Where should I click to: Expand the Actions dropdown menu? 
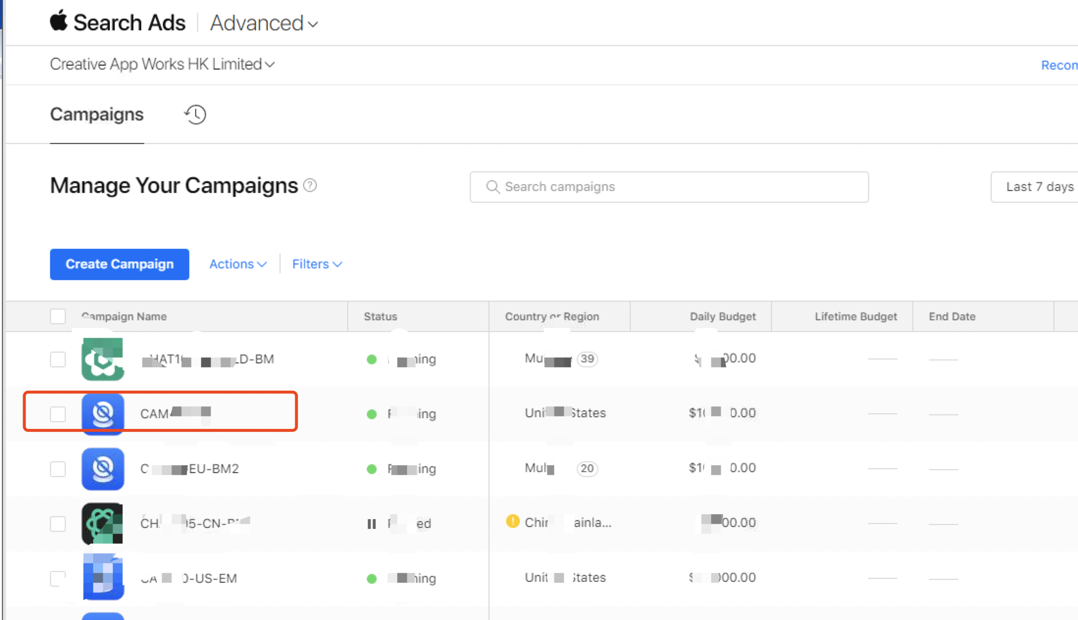237,264
